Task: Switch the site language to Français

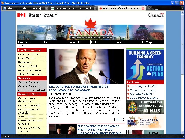Action: pyautogui.click(x=24, y=42)
